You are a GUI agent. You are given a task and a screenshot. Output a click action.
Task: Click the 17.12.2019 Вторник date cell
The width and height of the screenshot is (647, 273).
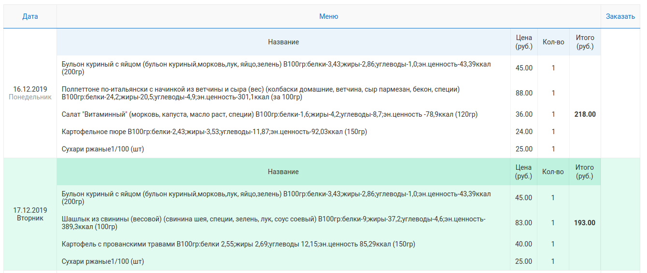30,214
